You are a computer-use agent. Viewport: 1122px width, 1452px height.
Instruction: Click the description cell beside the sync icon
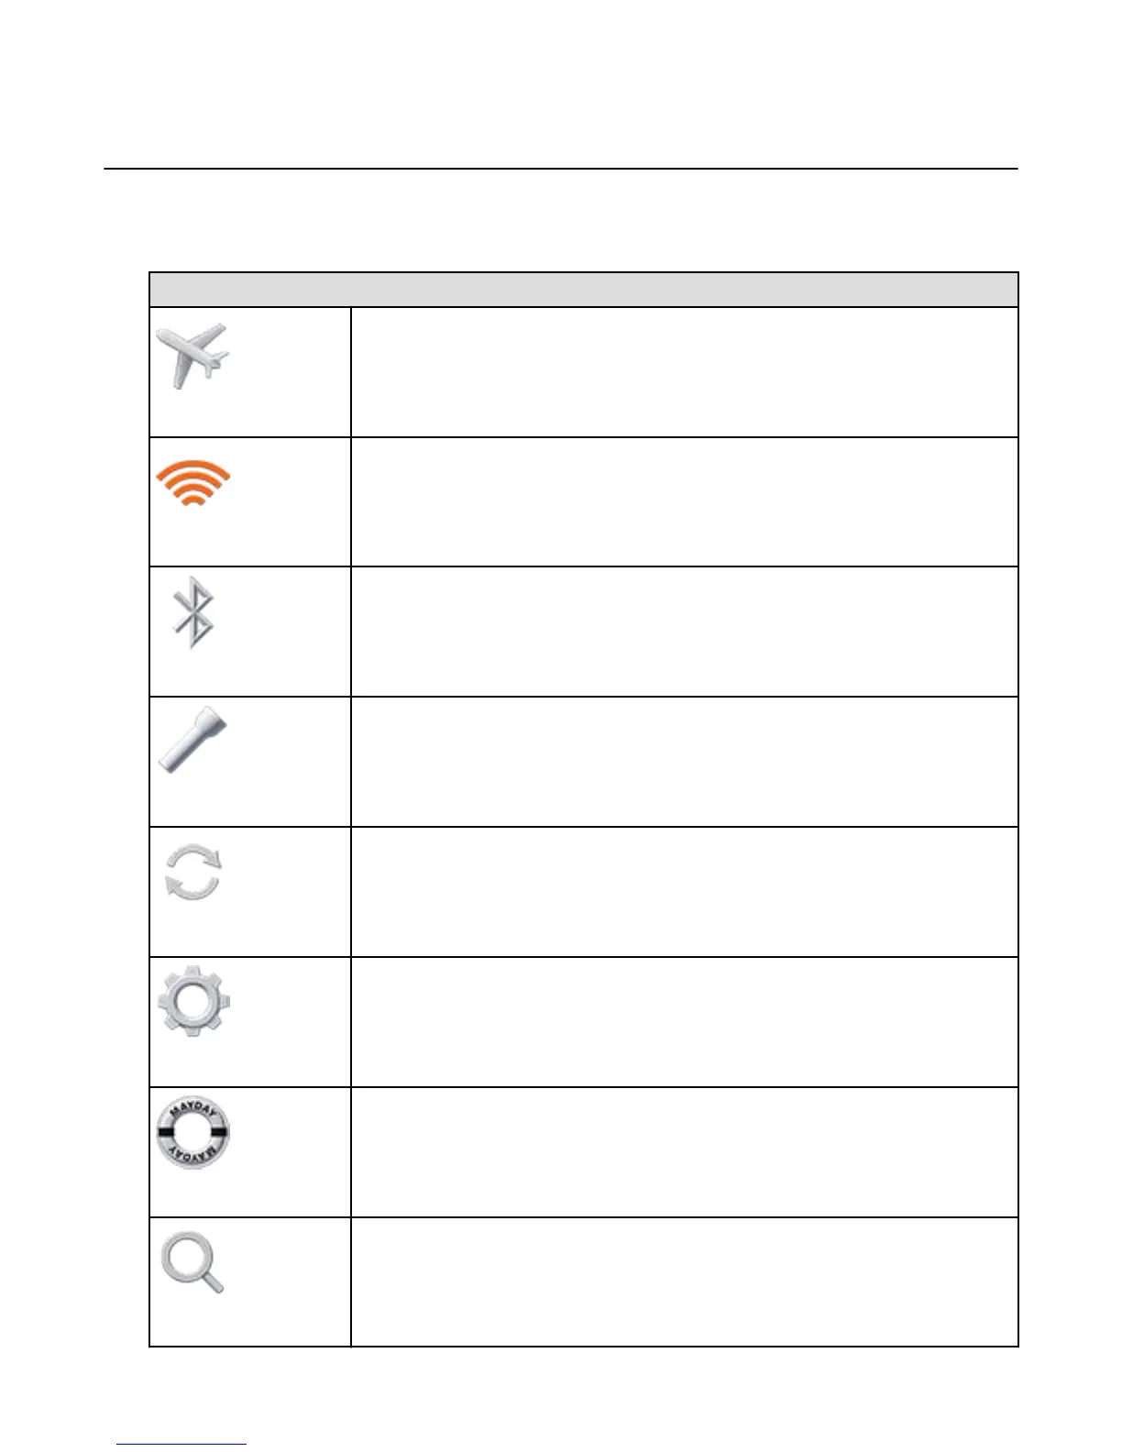[x=684, y=892]
